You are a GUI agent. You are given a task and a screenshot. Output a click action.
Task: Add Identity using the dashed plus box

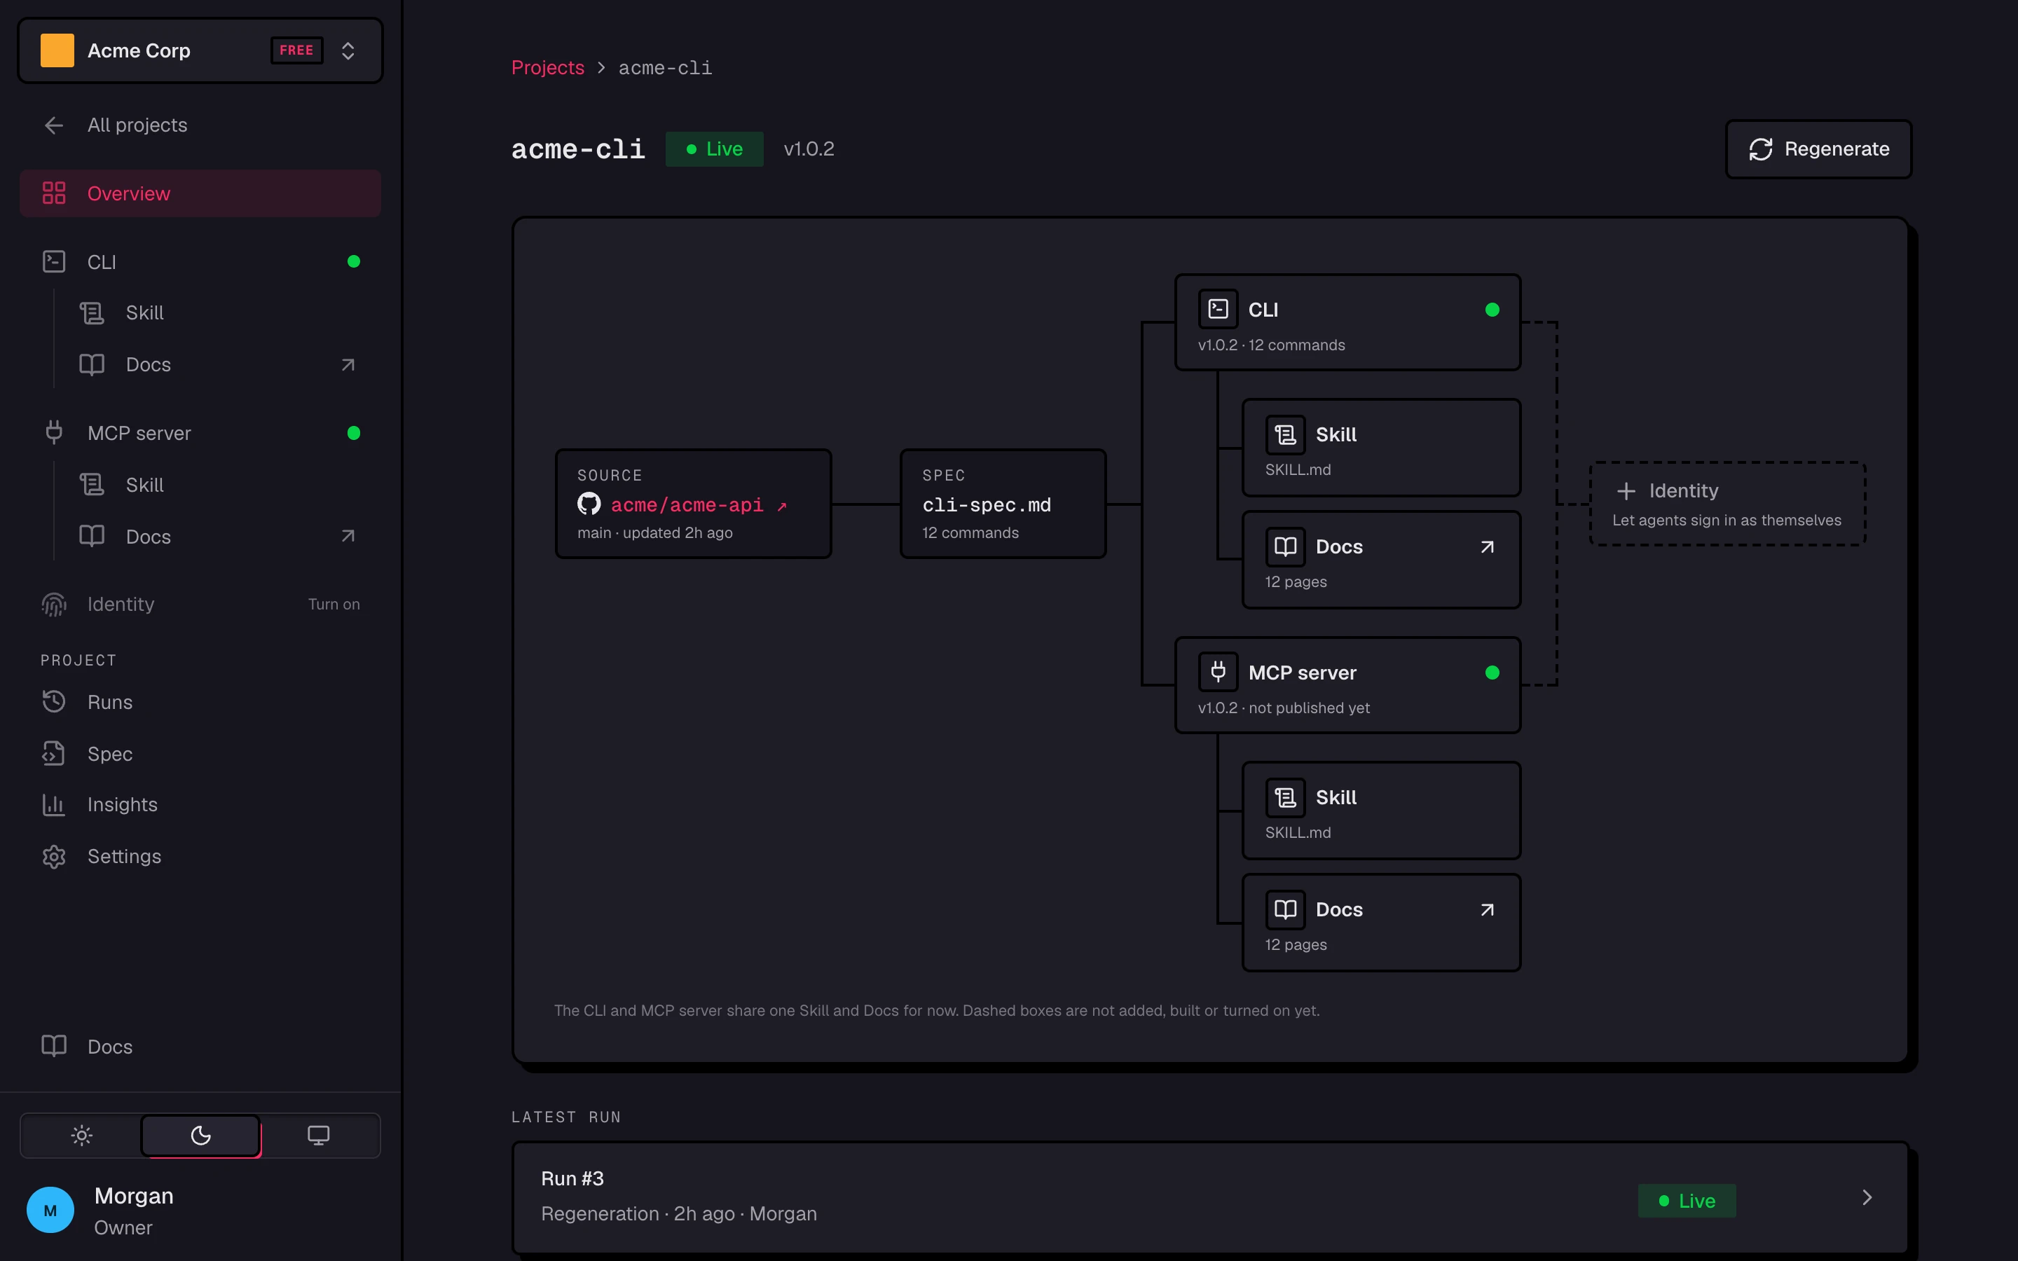point(1728,504)
